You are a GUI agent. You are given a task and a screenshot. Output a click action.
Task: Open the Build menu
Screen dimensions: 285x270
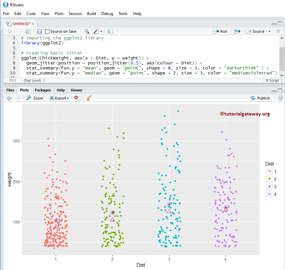coord(91,14)
